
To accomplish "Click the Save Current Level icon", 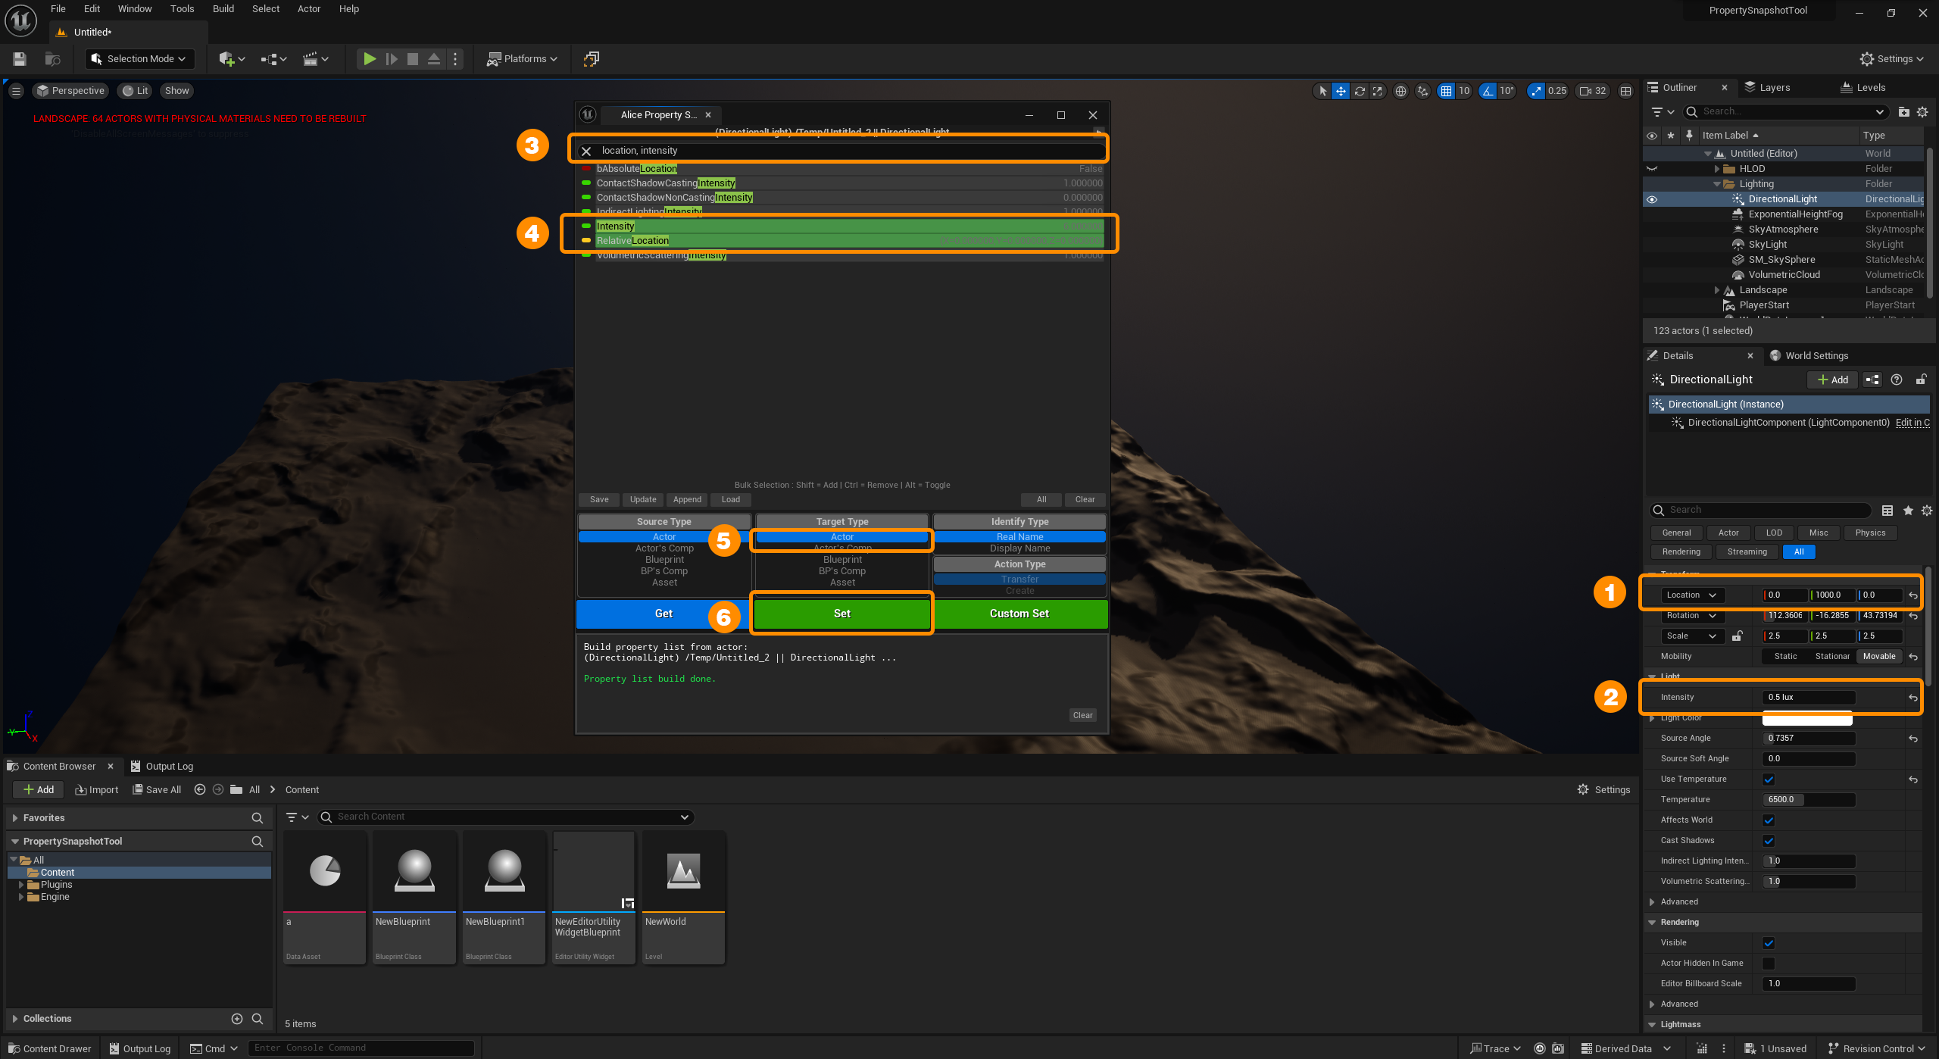I will (x=19, y=58).
